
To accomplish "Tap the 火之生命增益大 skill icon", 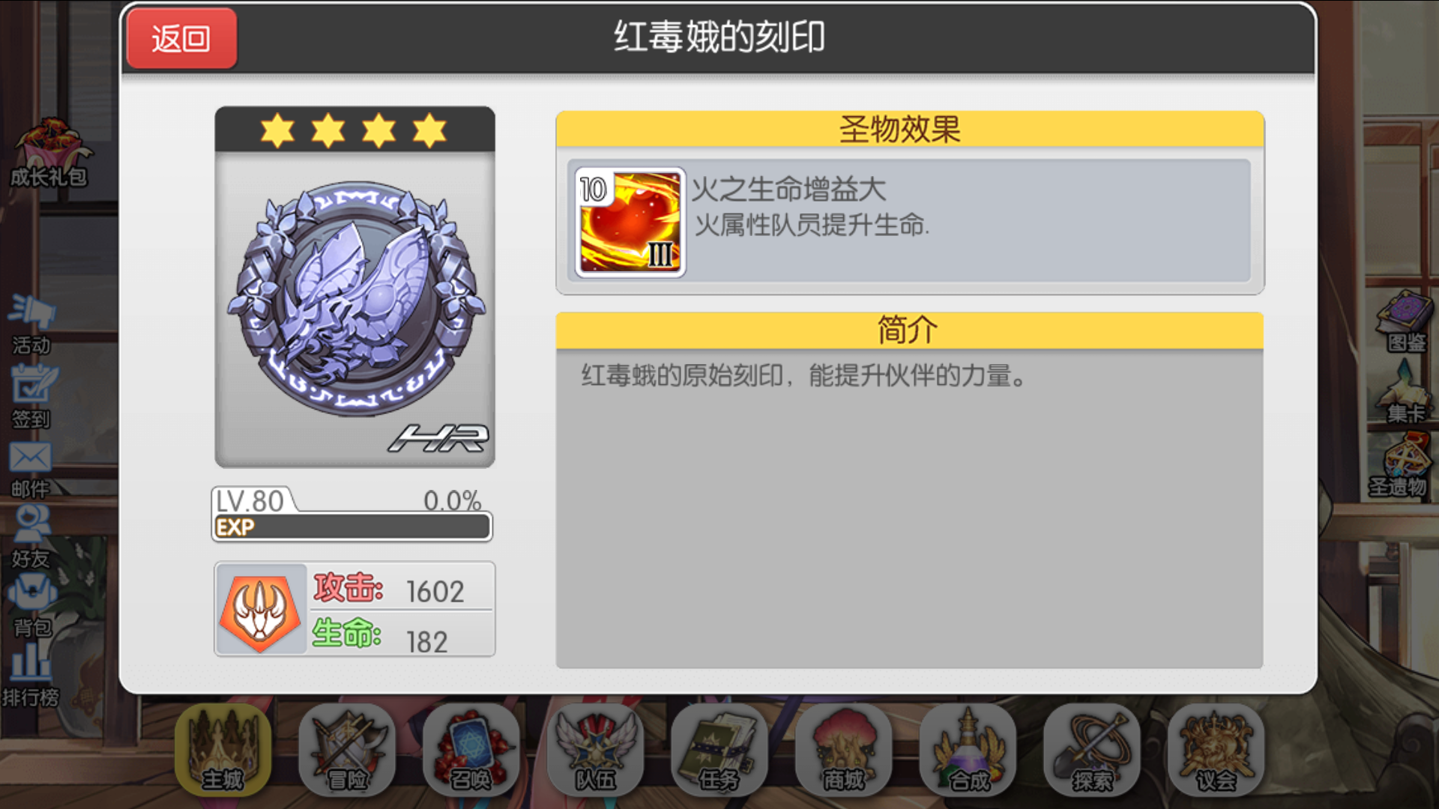I will [x=630, y=222].
